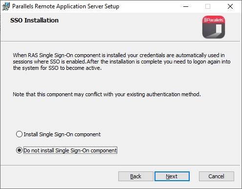Cancel the installation
Image resolution: width=242 pixels, height=189 pixels.
[x=217, y=176]
